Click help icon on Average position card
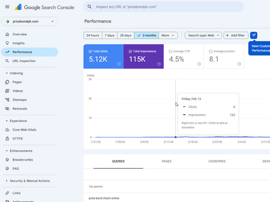The image size is (270, 202). point(239,64)
